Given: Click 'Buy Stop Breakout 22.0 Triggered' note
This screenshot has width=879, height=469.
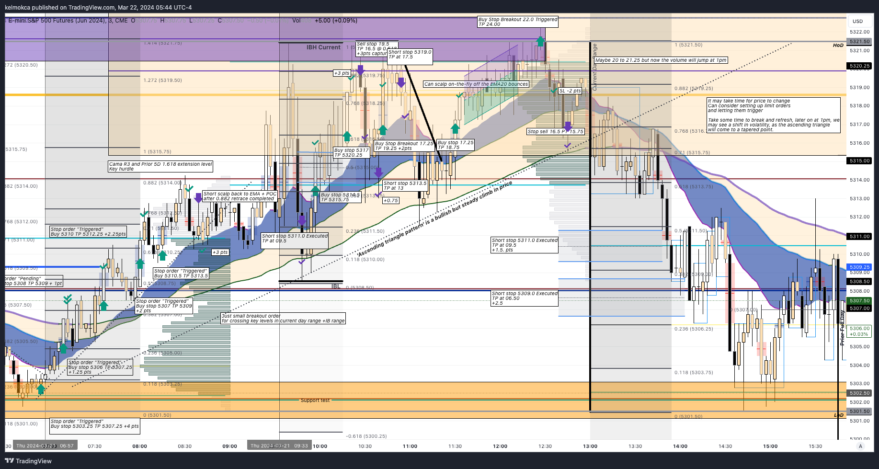Looking at the screenshot, I should click(x=518, y=22).
